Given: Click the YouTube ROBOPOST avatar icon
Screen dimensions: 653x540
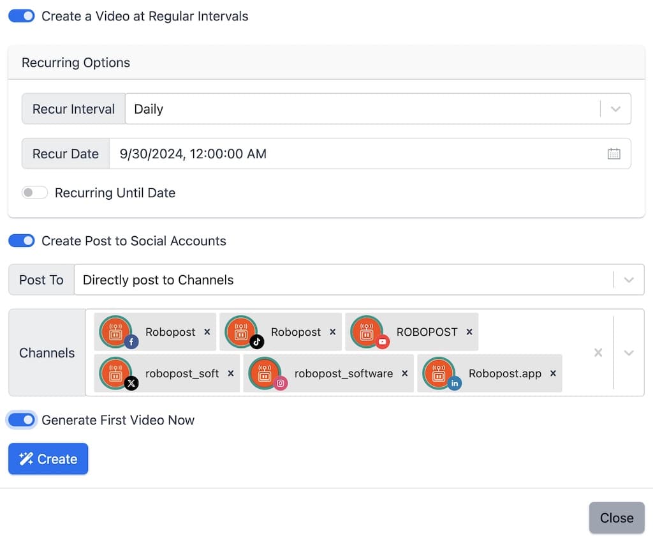Looking at the screenshot, I should [367, 332].
